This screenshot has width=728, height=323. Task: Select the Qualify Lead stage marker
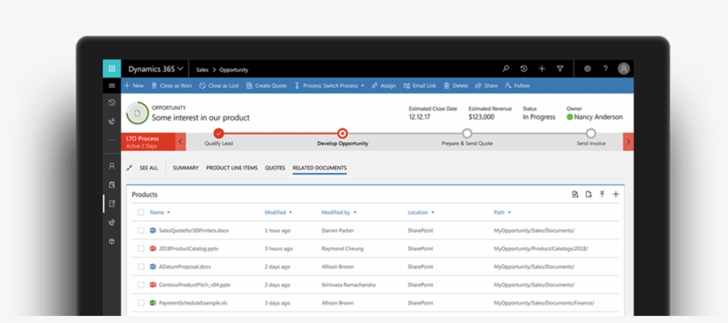click(x=218, y=134)
